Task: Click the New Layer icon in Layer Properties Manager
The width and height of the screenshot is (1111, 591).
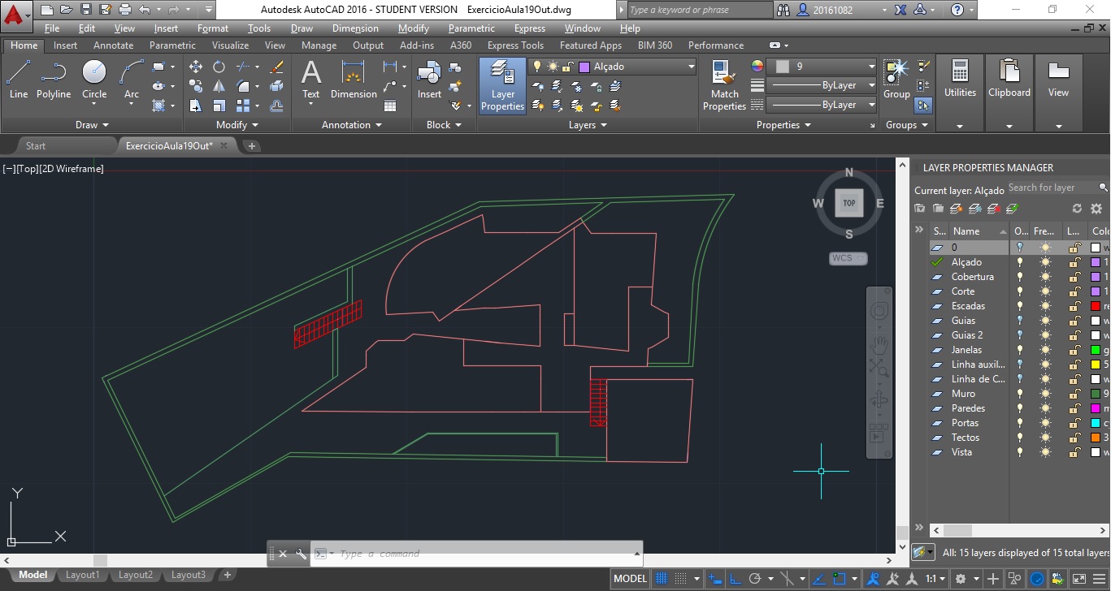Action: (x=956, y=209)
